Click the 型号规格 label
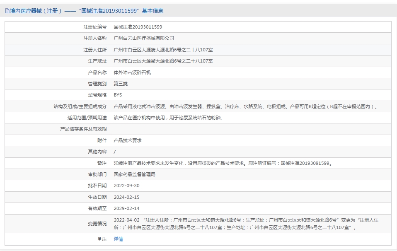This screenshot has height=251, width=397. pos(97,95)
